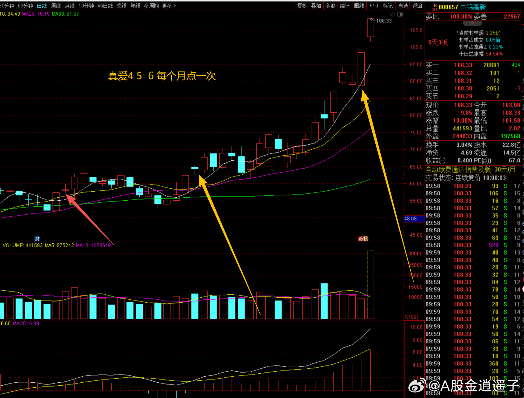Click the tick row with volume 368
The height and width of the screenshot is (398, 524).
pyautogui.click(x=473, y=363)
